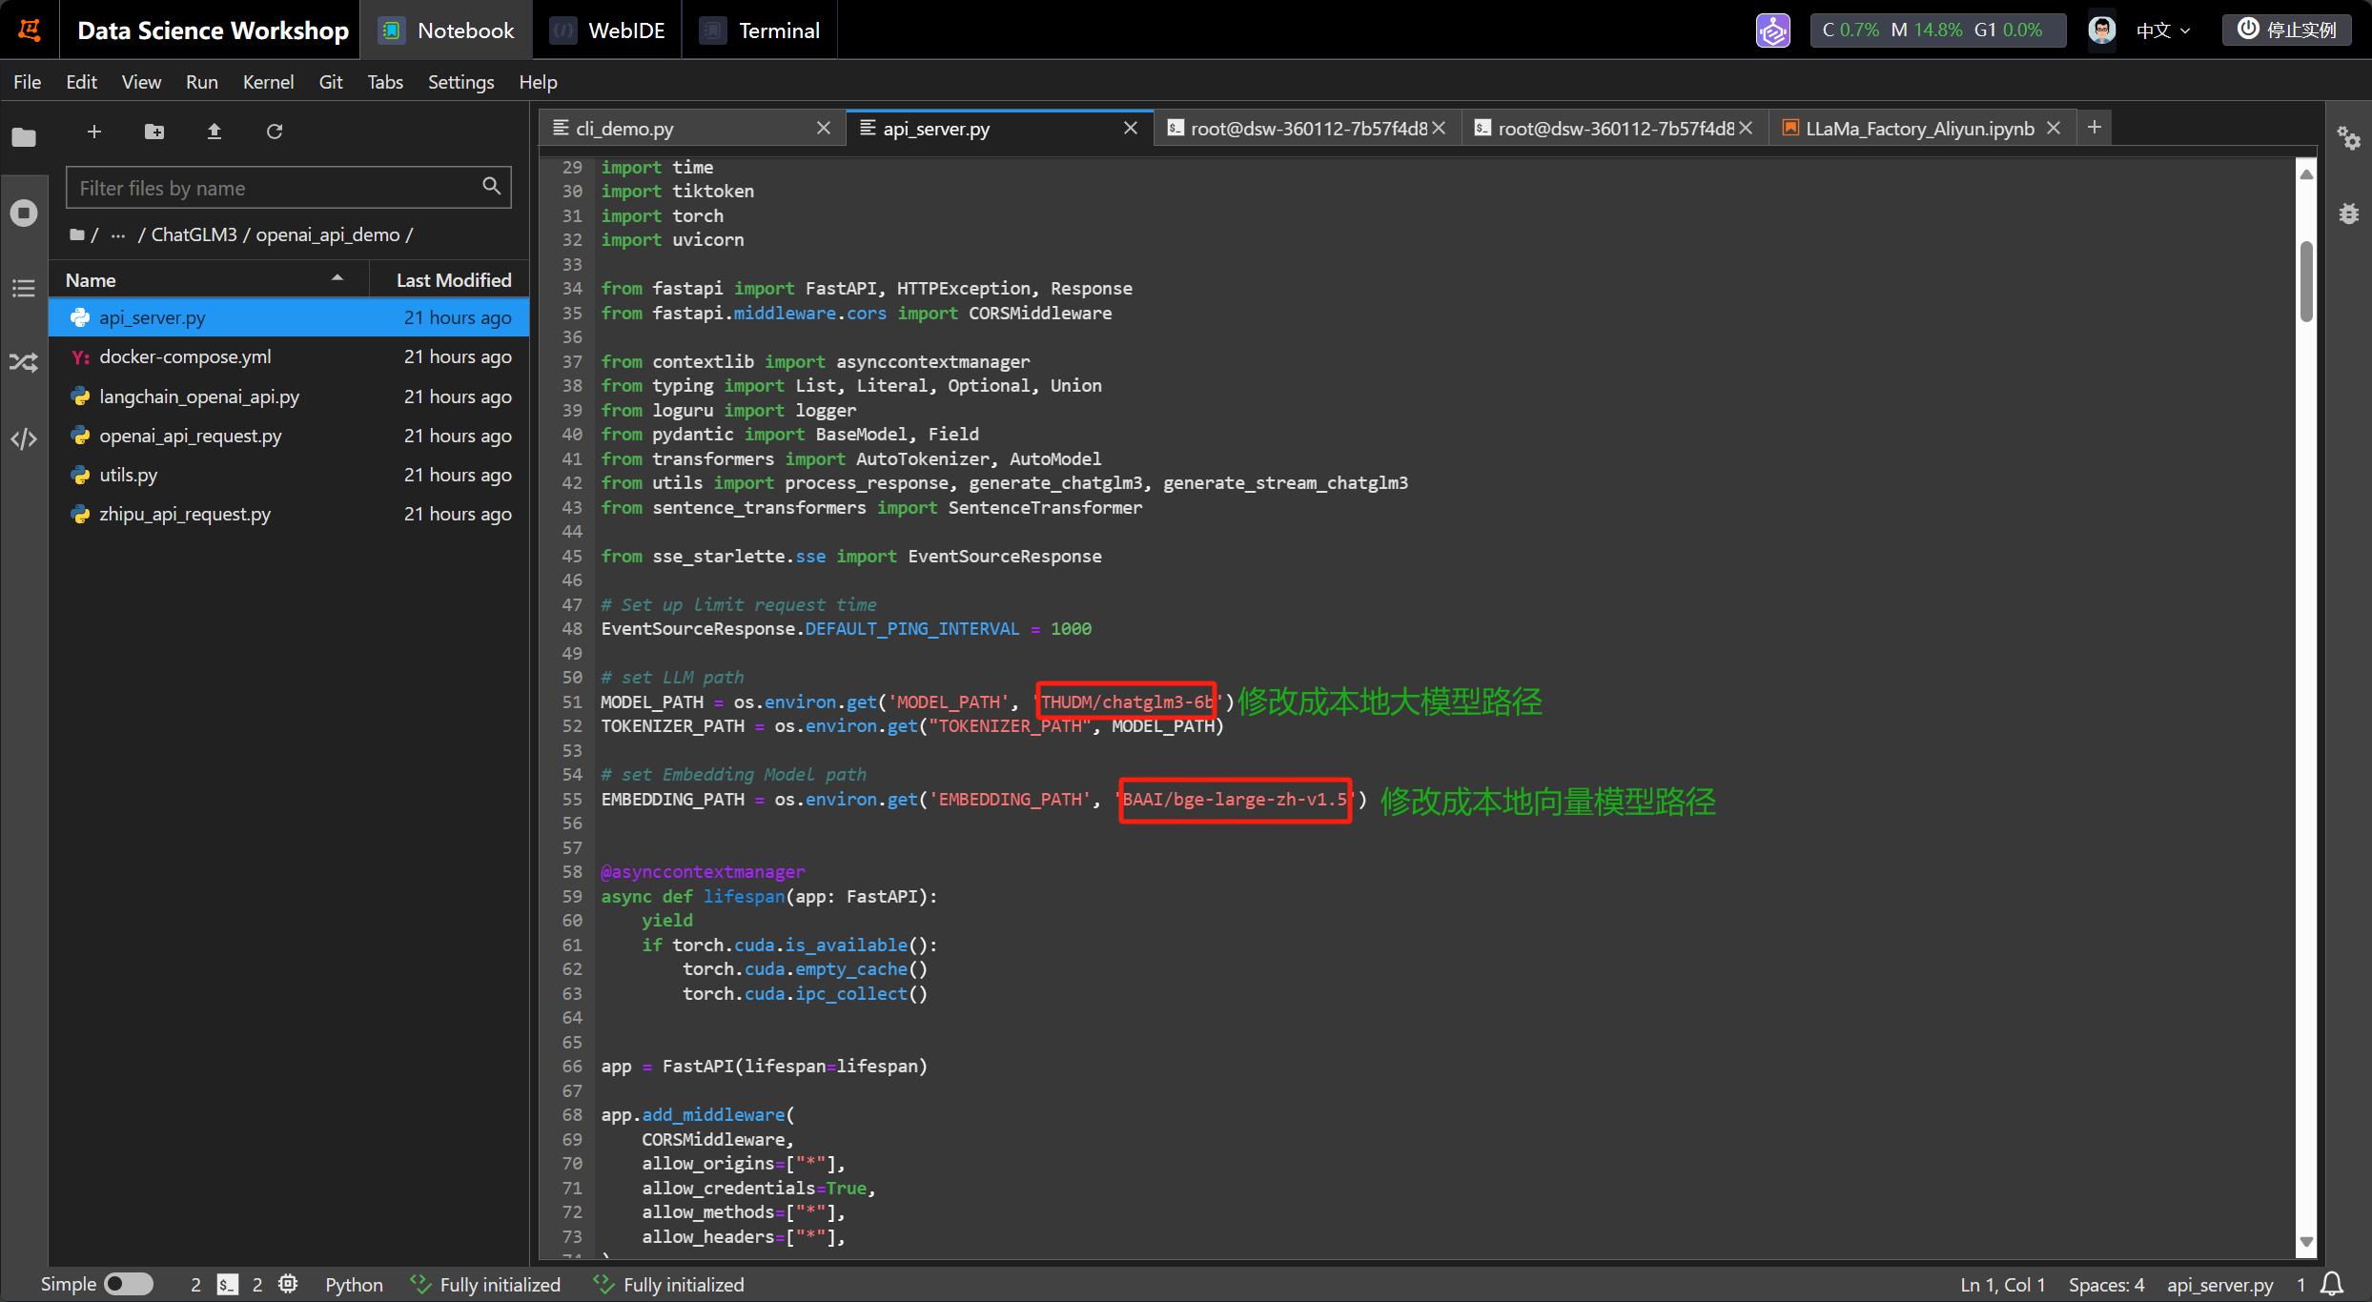The width and height of the screenshot is (2372, 1302).
Task: Open the Run menu
Action: click(x=201, y=82)
